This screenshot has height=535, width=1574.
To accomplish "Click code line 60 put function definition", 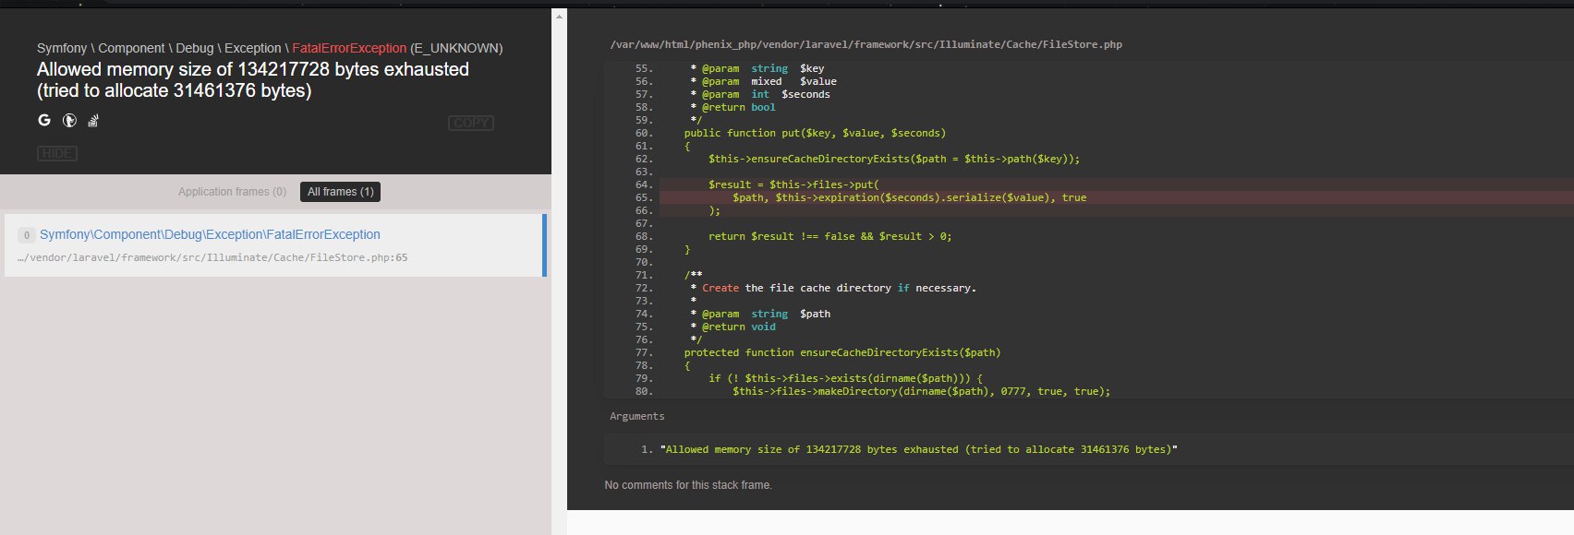I will coord(815,133).
